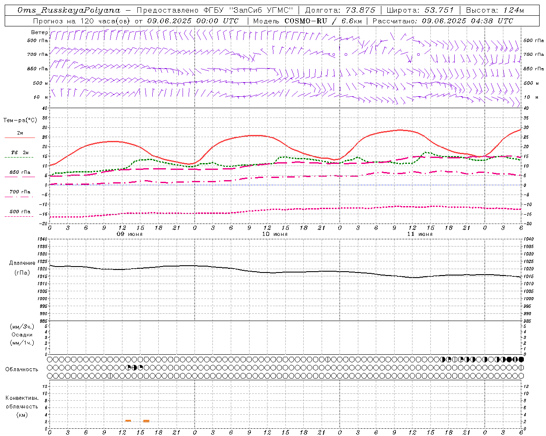Click the 10 июня date label
546x436 pixels.
(x=275, y=234)
